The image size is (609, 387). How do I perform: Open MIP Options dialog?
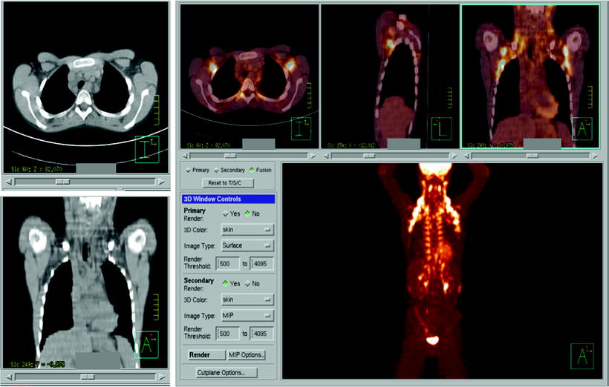pos(245,355)
